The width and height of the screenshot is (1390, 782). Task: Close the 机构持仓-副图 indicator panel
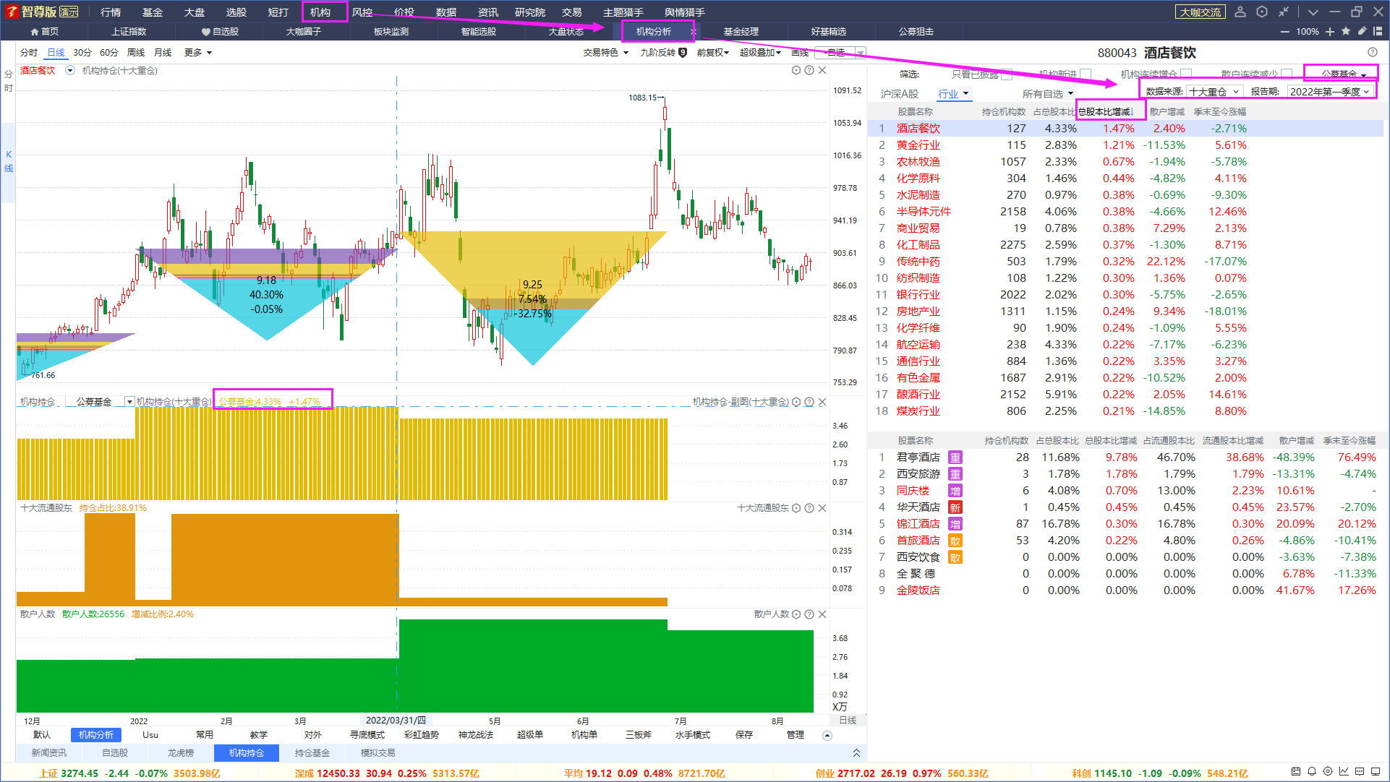coord(822,402)
